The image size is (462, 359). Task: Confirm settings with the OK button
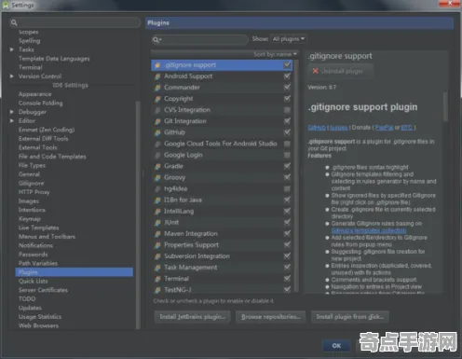coord(336,346)
